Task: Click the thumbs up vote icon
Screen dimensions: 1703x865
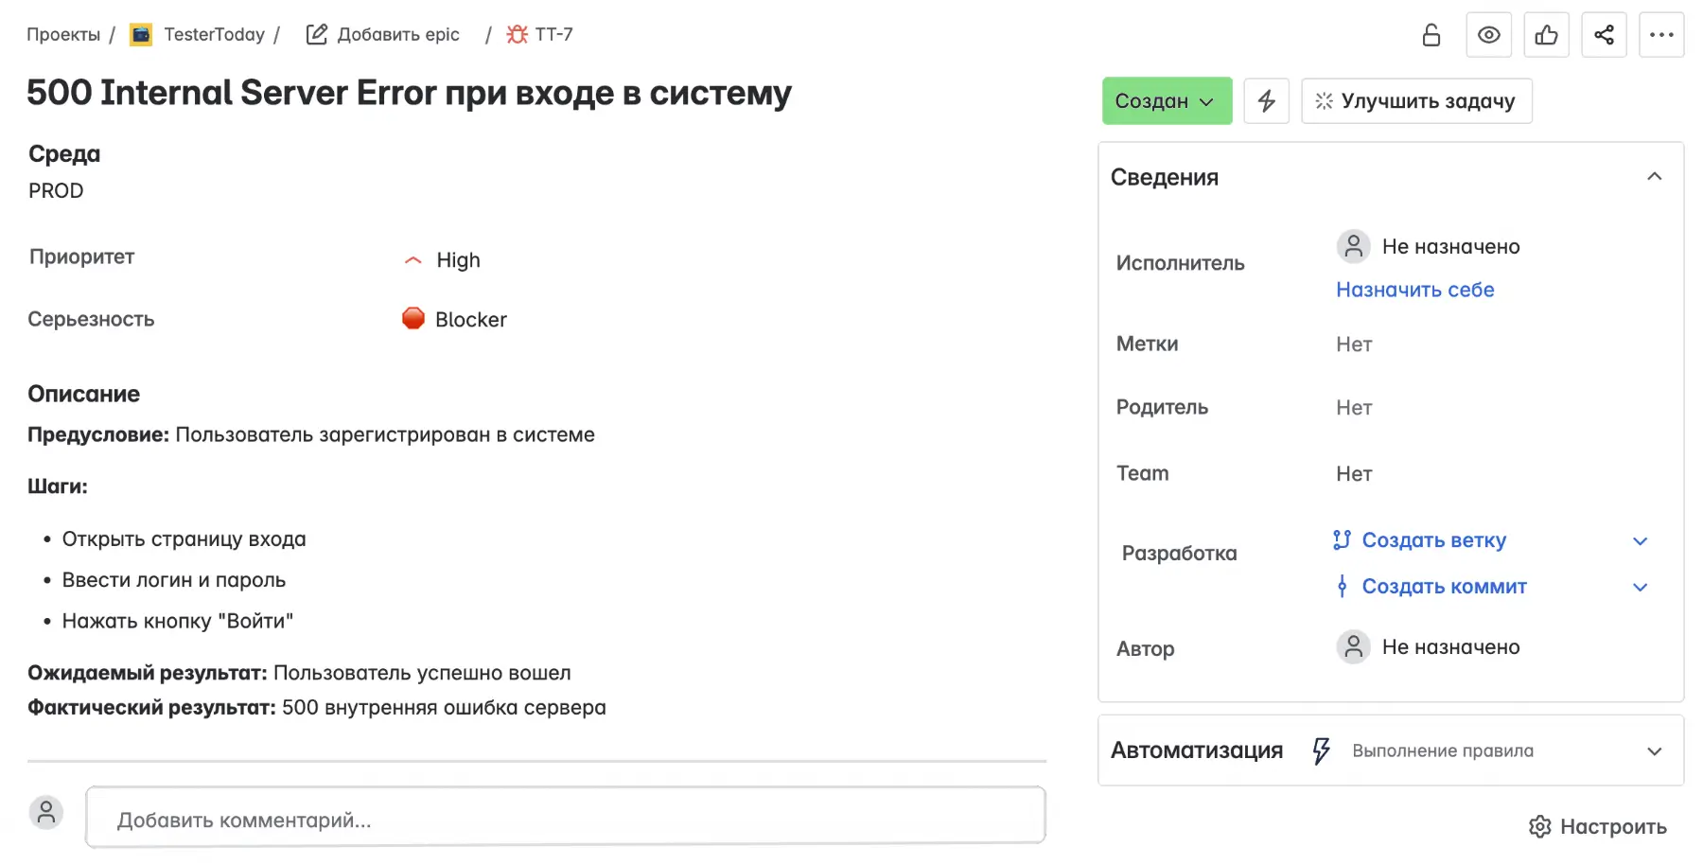Action: (x=1546, y=34)
